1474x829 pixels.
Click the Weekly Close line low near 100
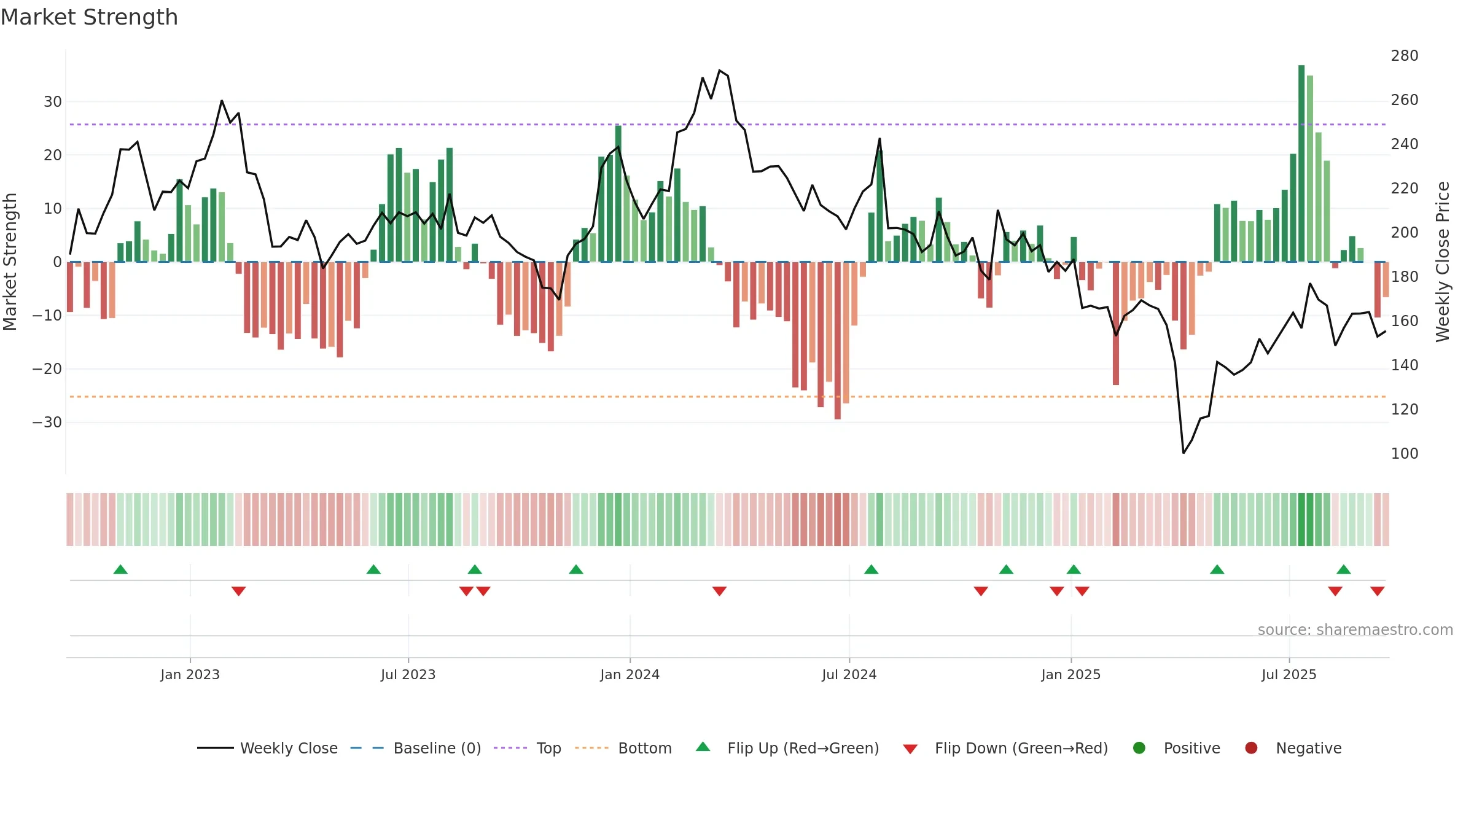1183,453
